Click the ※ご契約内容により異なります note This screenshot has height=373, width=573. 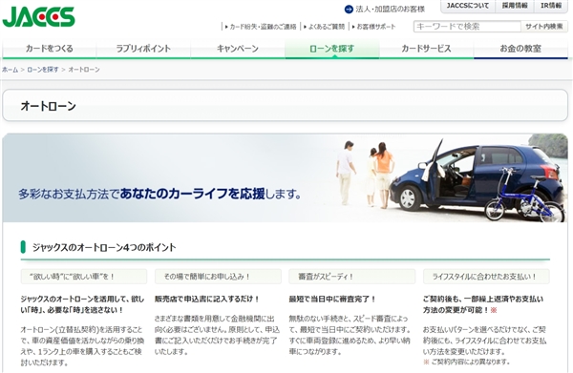(x=467, y=362)
